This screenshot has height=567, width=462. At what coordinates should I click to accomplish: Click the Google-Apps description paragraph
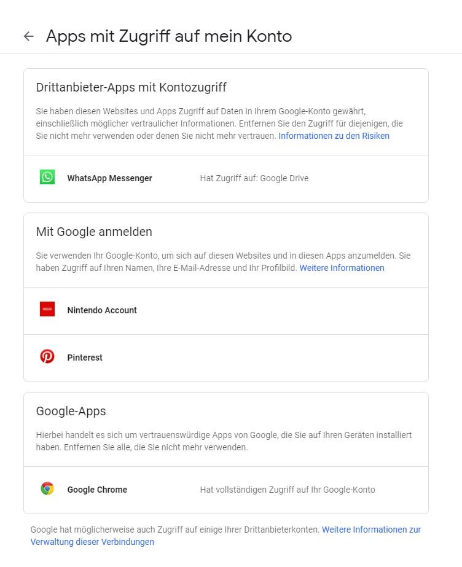(224, 440)
